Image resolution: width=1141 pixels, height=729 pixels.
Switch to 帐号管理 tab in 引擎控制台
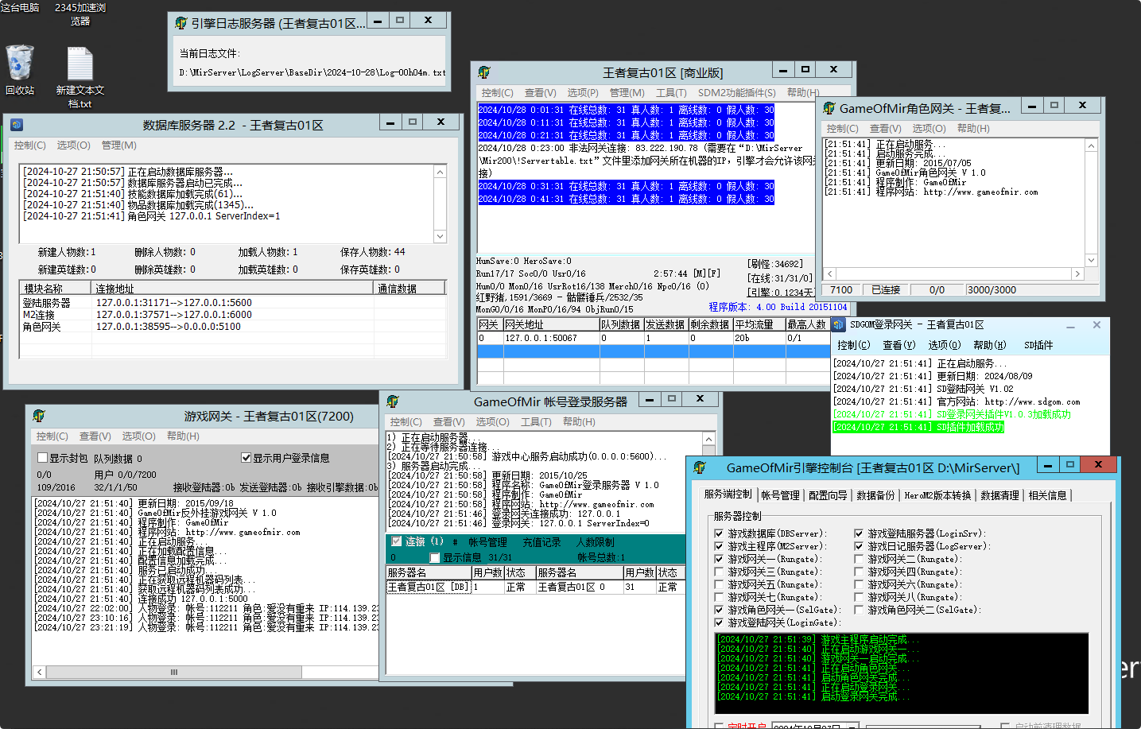[x=780, y=495]
